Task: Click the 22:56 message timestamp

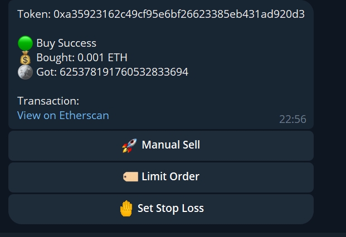Action: click(x=293, y=119)
